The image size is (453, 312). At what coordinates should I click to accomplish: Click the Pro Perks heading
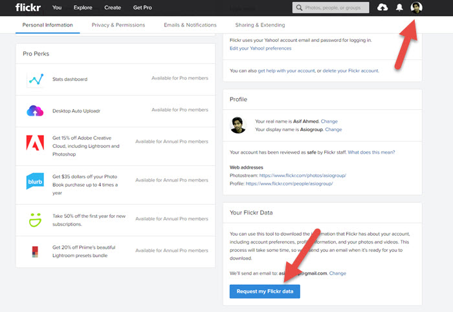pyautogui.click(x=36, y=54)
